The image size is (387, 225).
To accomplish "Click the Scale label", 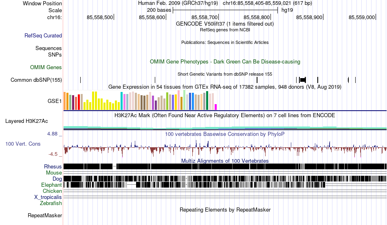I will click(x=55, y=10).
